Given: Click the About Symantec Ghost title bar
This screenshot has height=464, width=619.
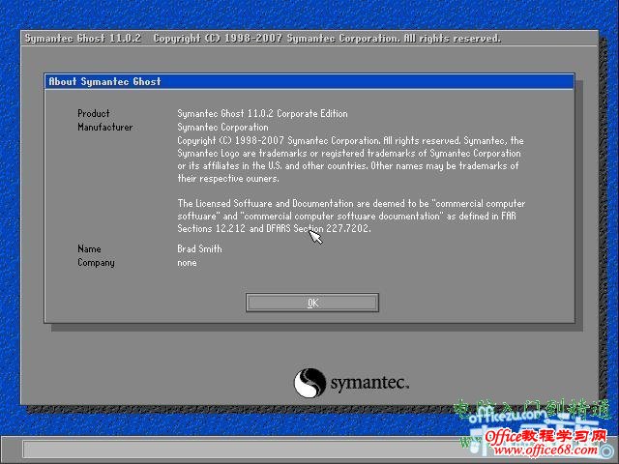Looking at the screenshot, I should pyautogui.click(x=309, y=81).
